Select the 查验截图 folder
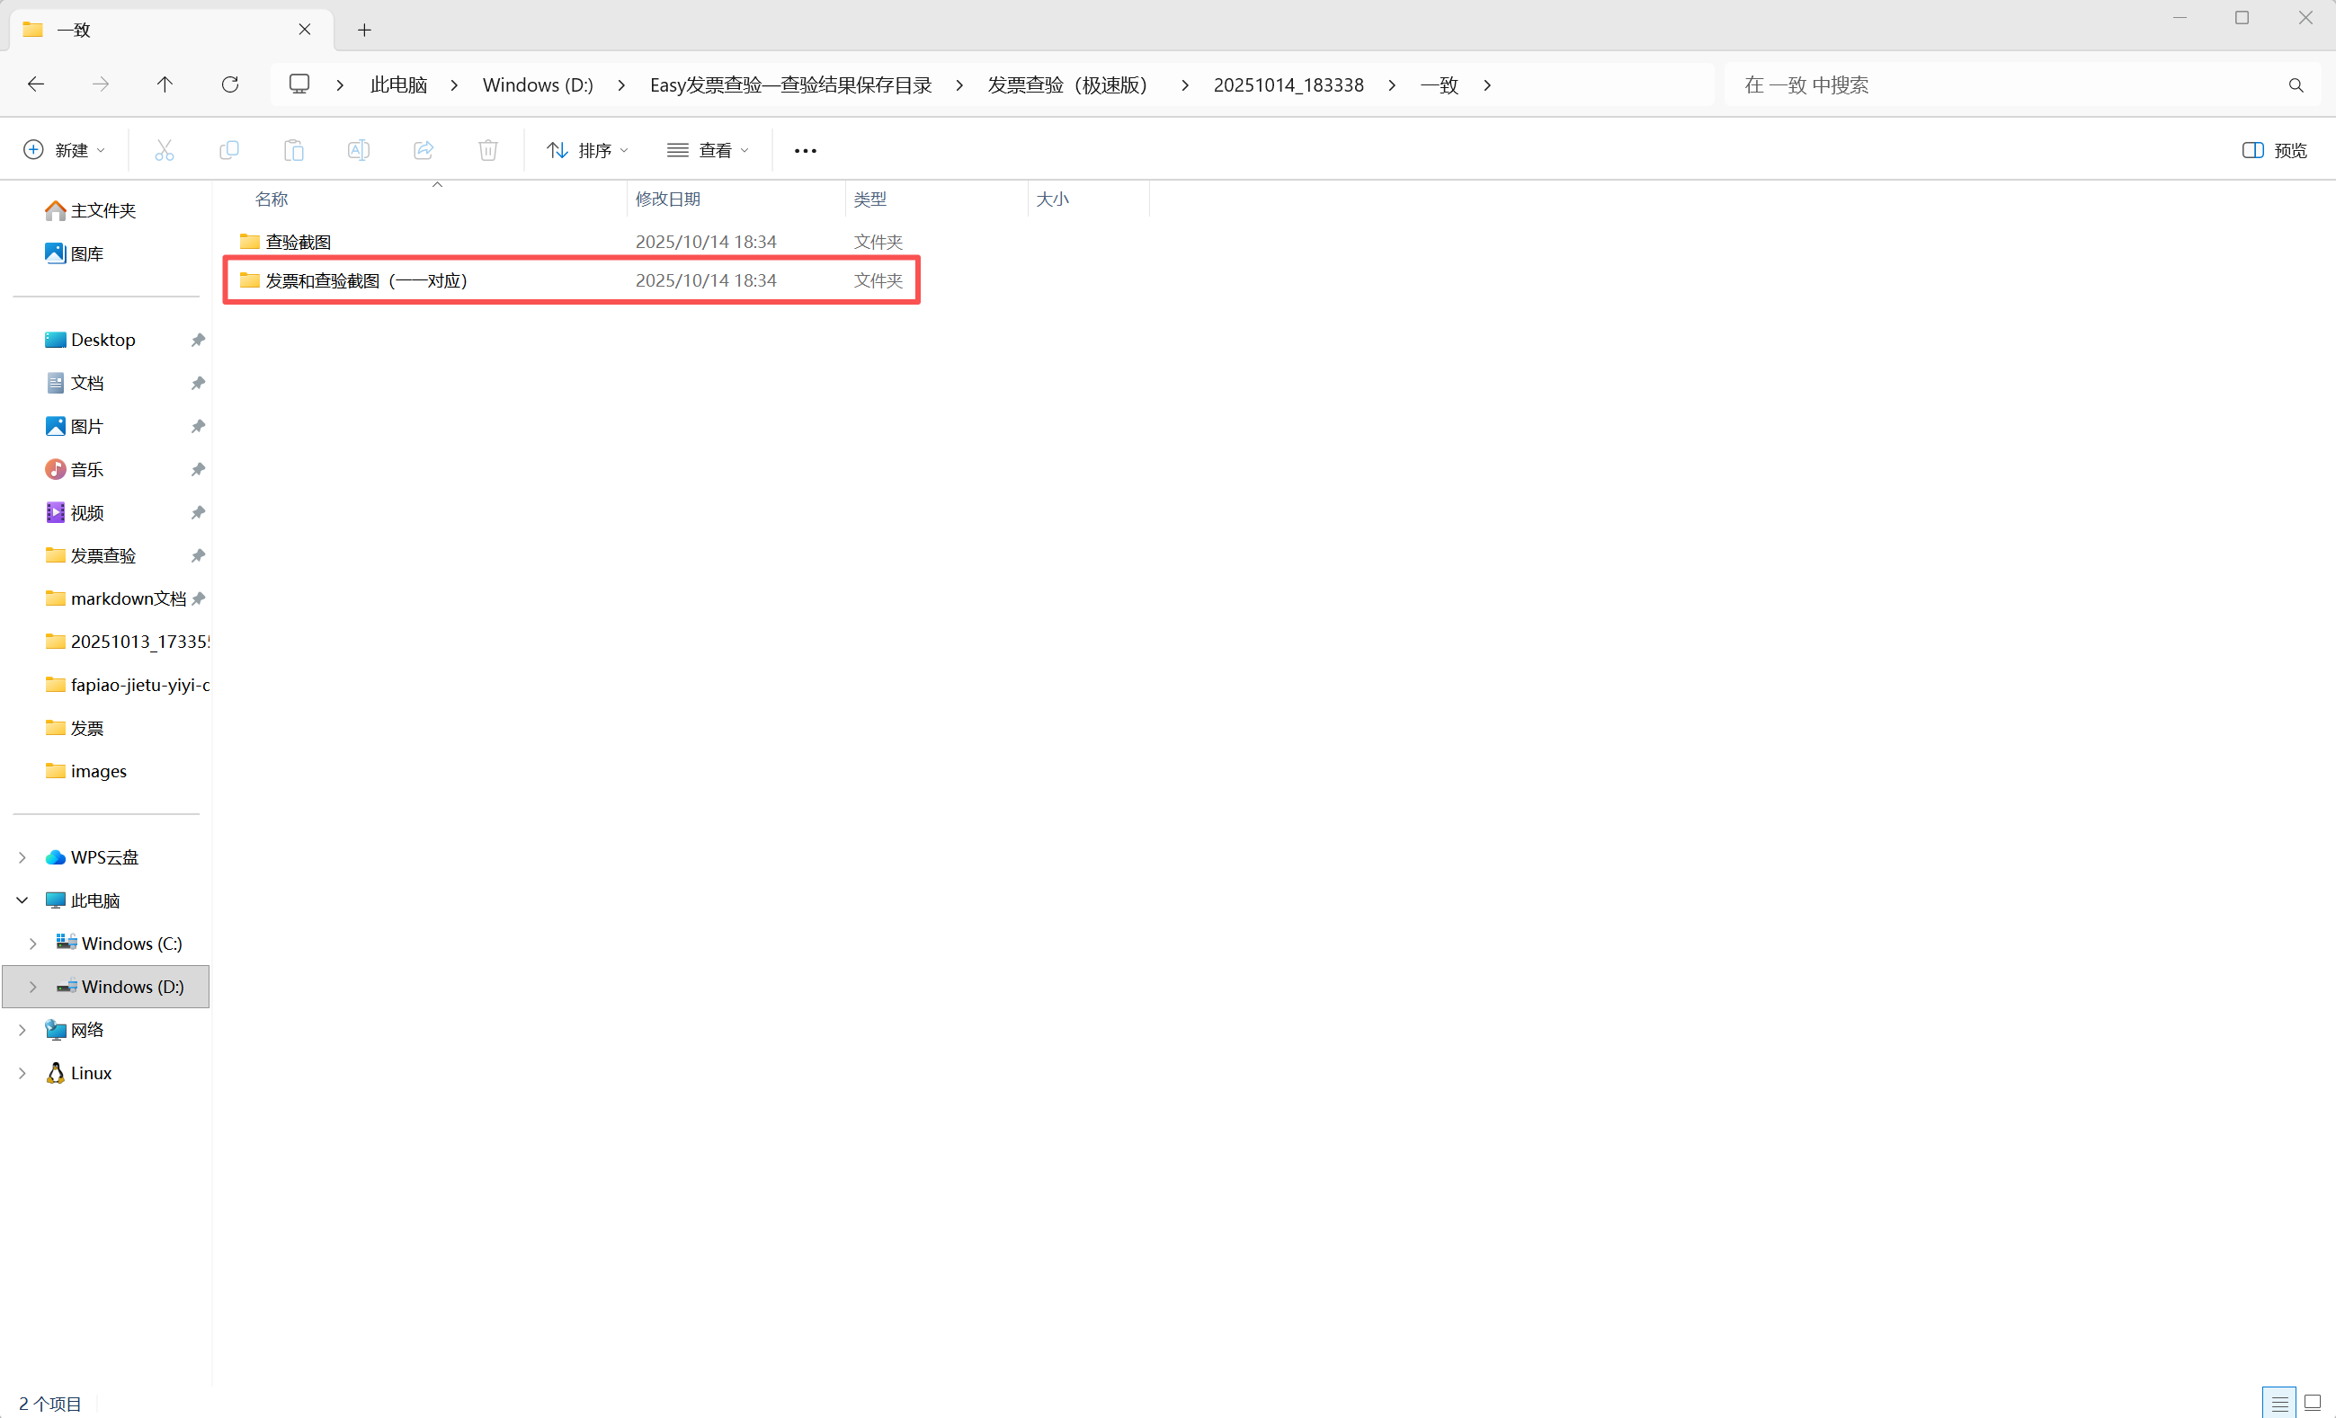Image resolution: width=2336 pixels, height=1418 pixels. (x=298, y=242)
